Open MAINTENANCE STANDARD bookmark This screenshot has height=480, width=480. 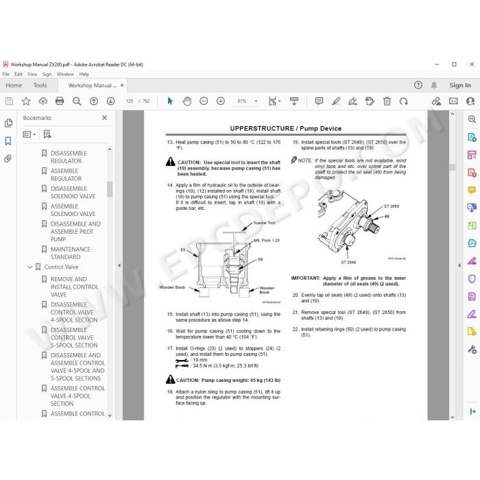pos(71,253)
